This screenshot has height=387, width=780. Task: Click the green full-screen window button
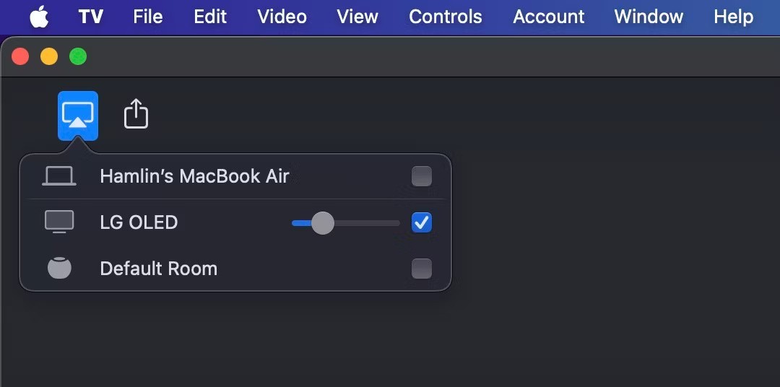point(78,56)
